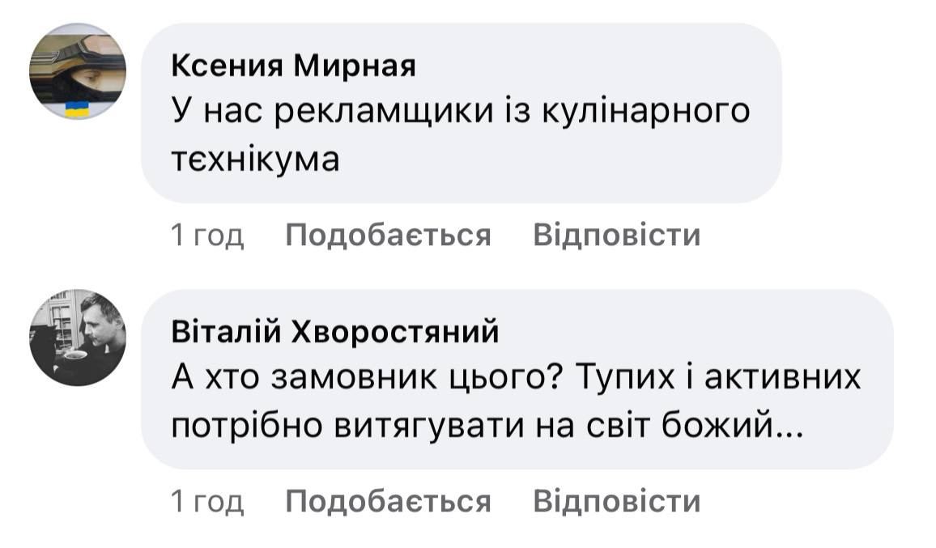Reply to Віталій Хворостяний via Відповісти
This screenshot has height=548, width=936.
tap(617, 501)
